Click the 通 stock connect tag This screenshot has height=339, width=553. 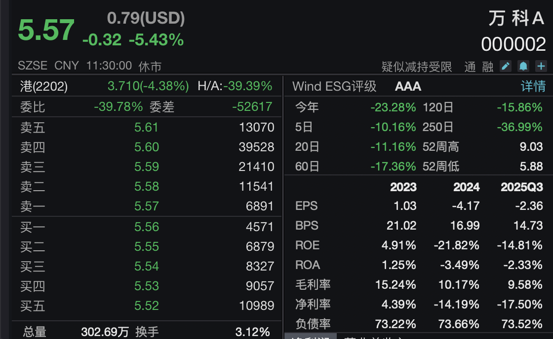[470, 67]
